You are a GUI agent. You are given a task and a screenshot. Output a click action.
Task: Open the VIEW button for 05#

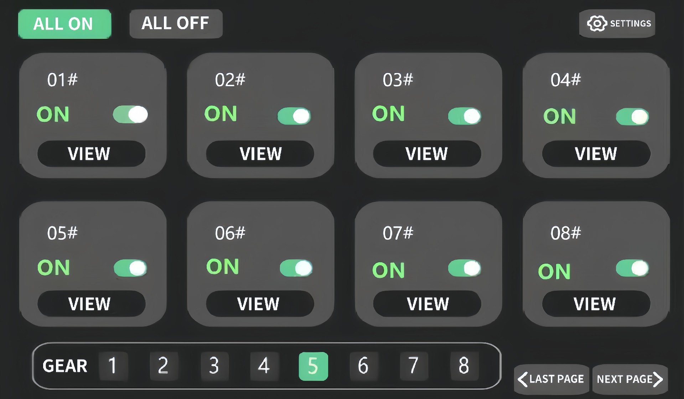(x=91, y=304)
